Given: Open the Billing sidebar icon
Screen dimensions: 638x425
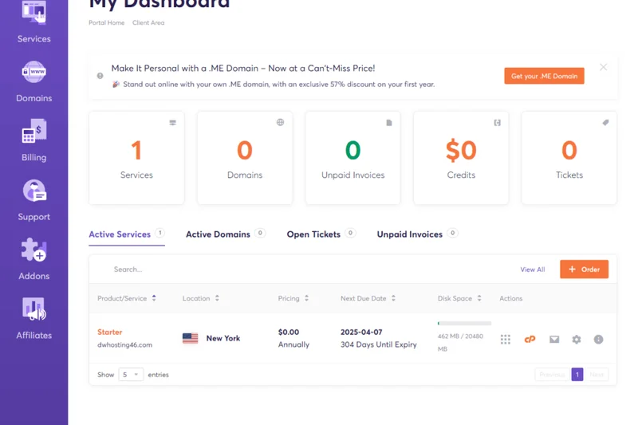Looking at the screenshot, I should click(33, 132).
